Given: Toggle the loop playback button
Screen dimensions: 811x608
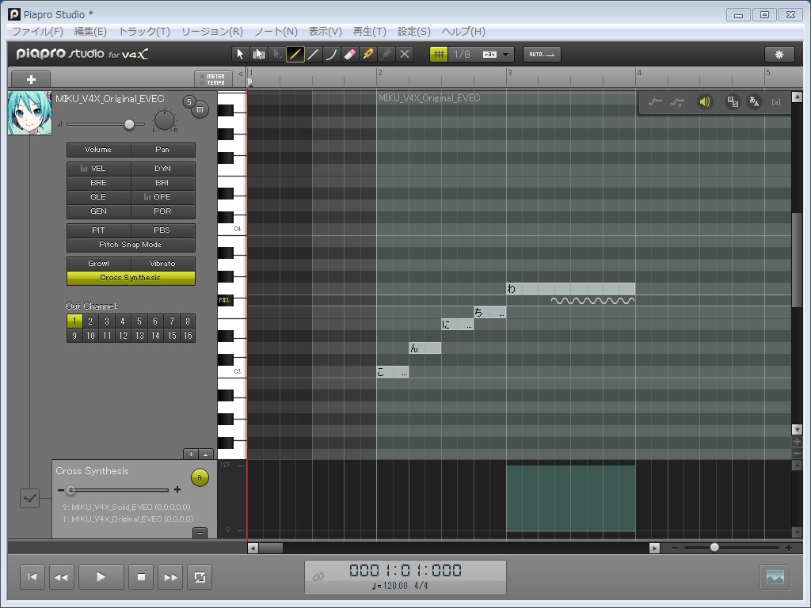Looking at the screenshot, I should pyautogui.click(x=200, y=577).
